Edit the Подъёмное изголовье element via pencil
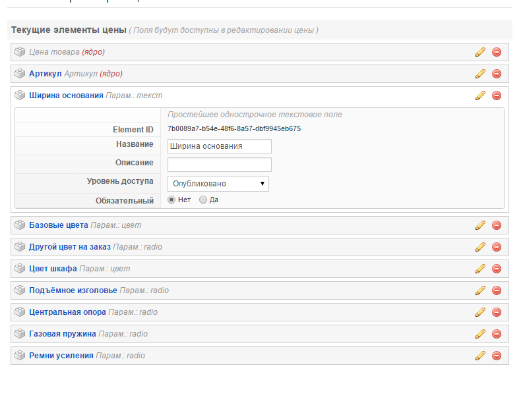 480,290
